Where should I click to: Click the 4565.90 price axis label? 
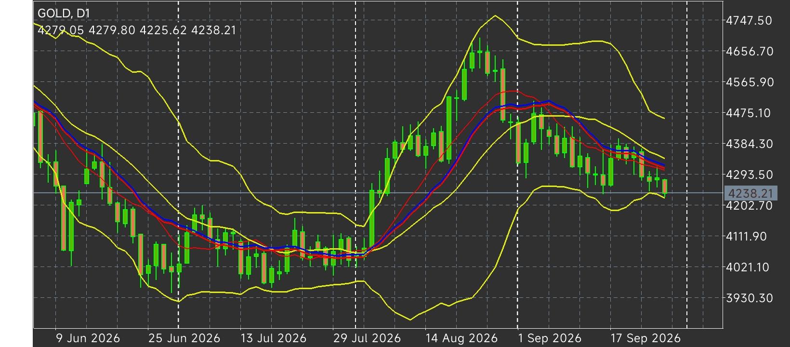click(x=749, y=82)
